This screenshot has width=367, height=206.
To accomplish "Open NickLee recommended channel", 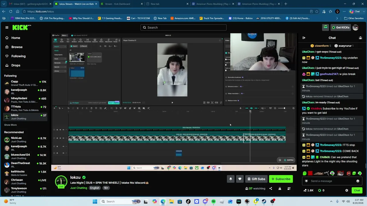I will (x=25, y=140).
